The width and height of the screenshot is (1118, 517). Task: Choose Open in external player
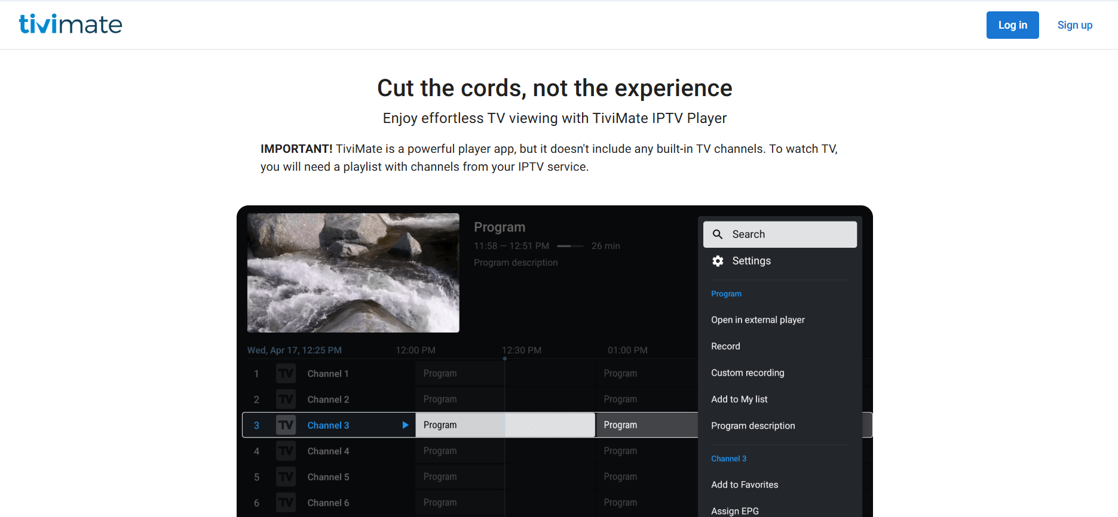758,320
